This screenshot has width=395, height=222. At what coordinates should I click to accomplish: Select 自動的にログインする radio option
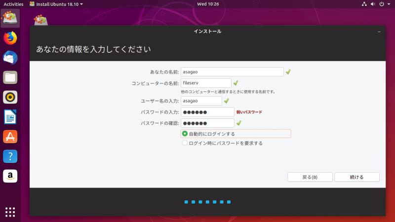(x=236, y=134)
